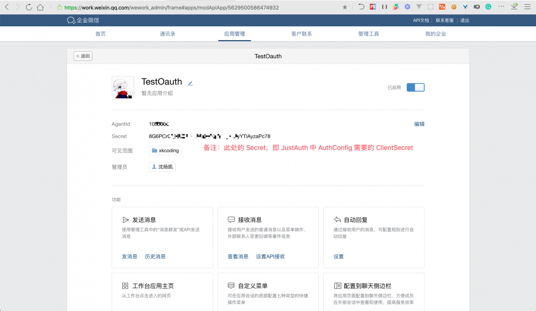Click the 自动回复 reply arrow icon

[x=337, y=219]
